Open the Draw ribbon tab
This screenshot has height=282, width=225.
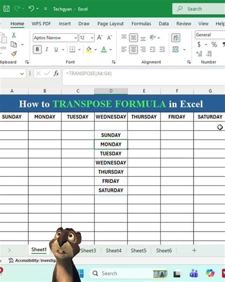coord(84,24)
